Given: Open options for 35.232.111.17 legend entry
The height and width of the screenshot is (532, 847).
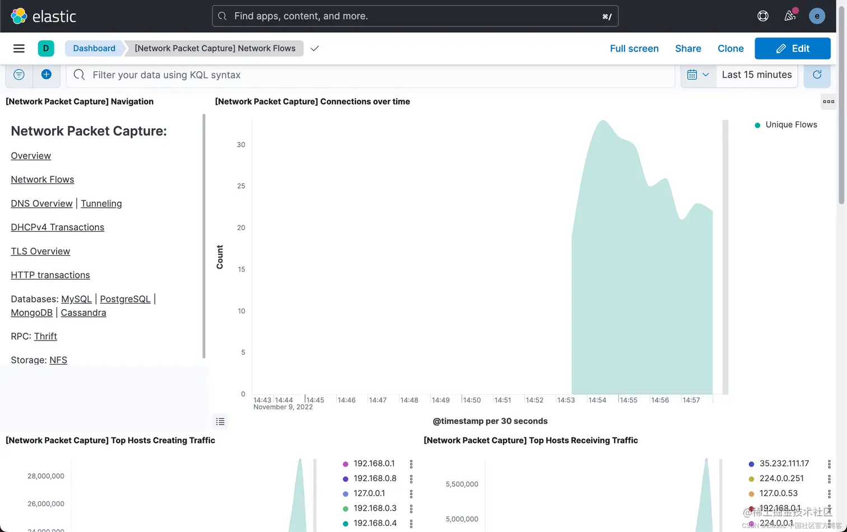Looking at the screenshot, I should pyautogui.click(x=830, y=464).
